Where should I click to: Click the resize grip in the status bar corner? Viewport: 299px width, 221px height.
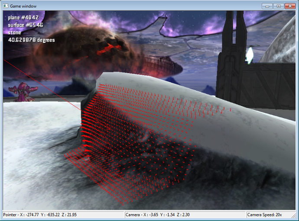(293, 216)
